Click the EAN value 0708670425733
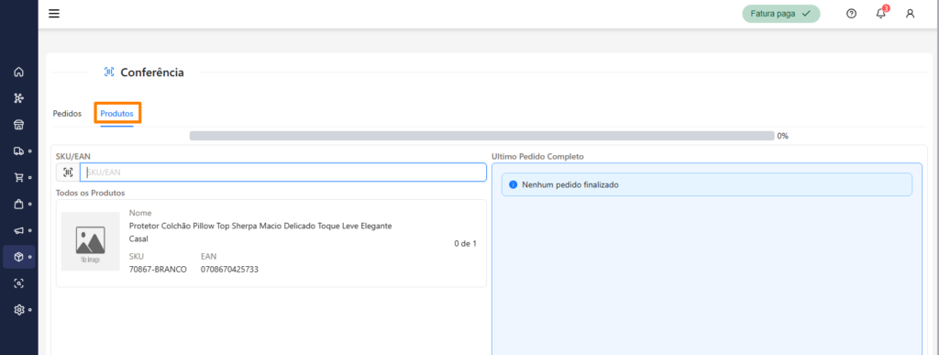 (x=230, y=270)
